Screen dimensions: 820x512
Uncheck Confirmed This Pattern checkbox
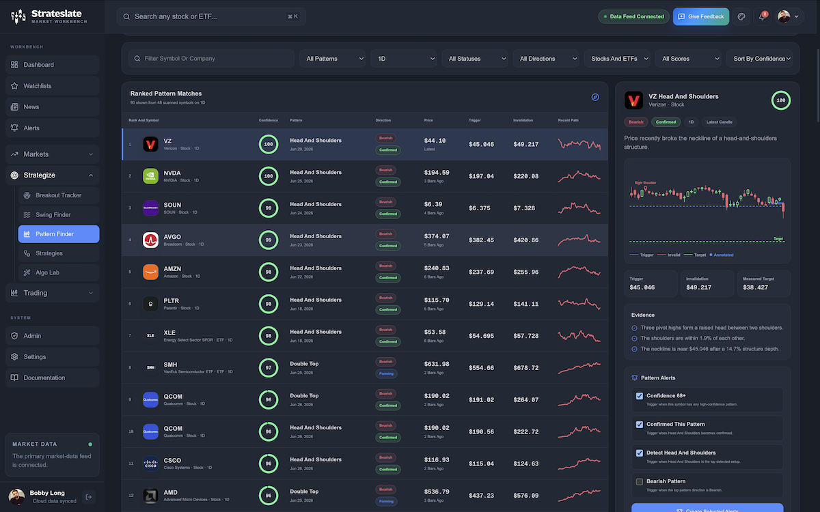click(x=640, y=425)
